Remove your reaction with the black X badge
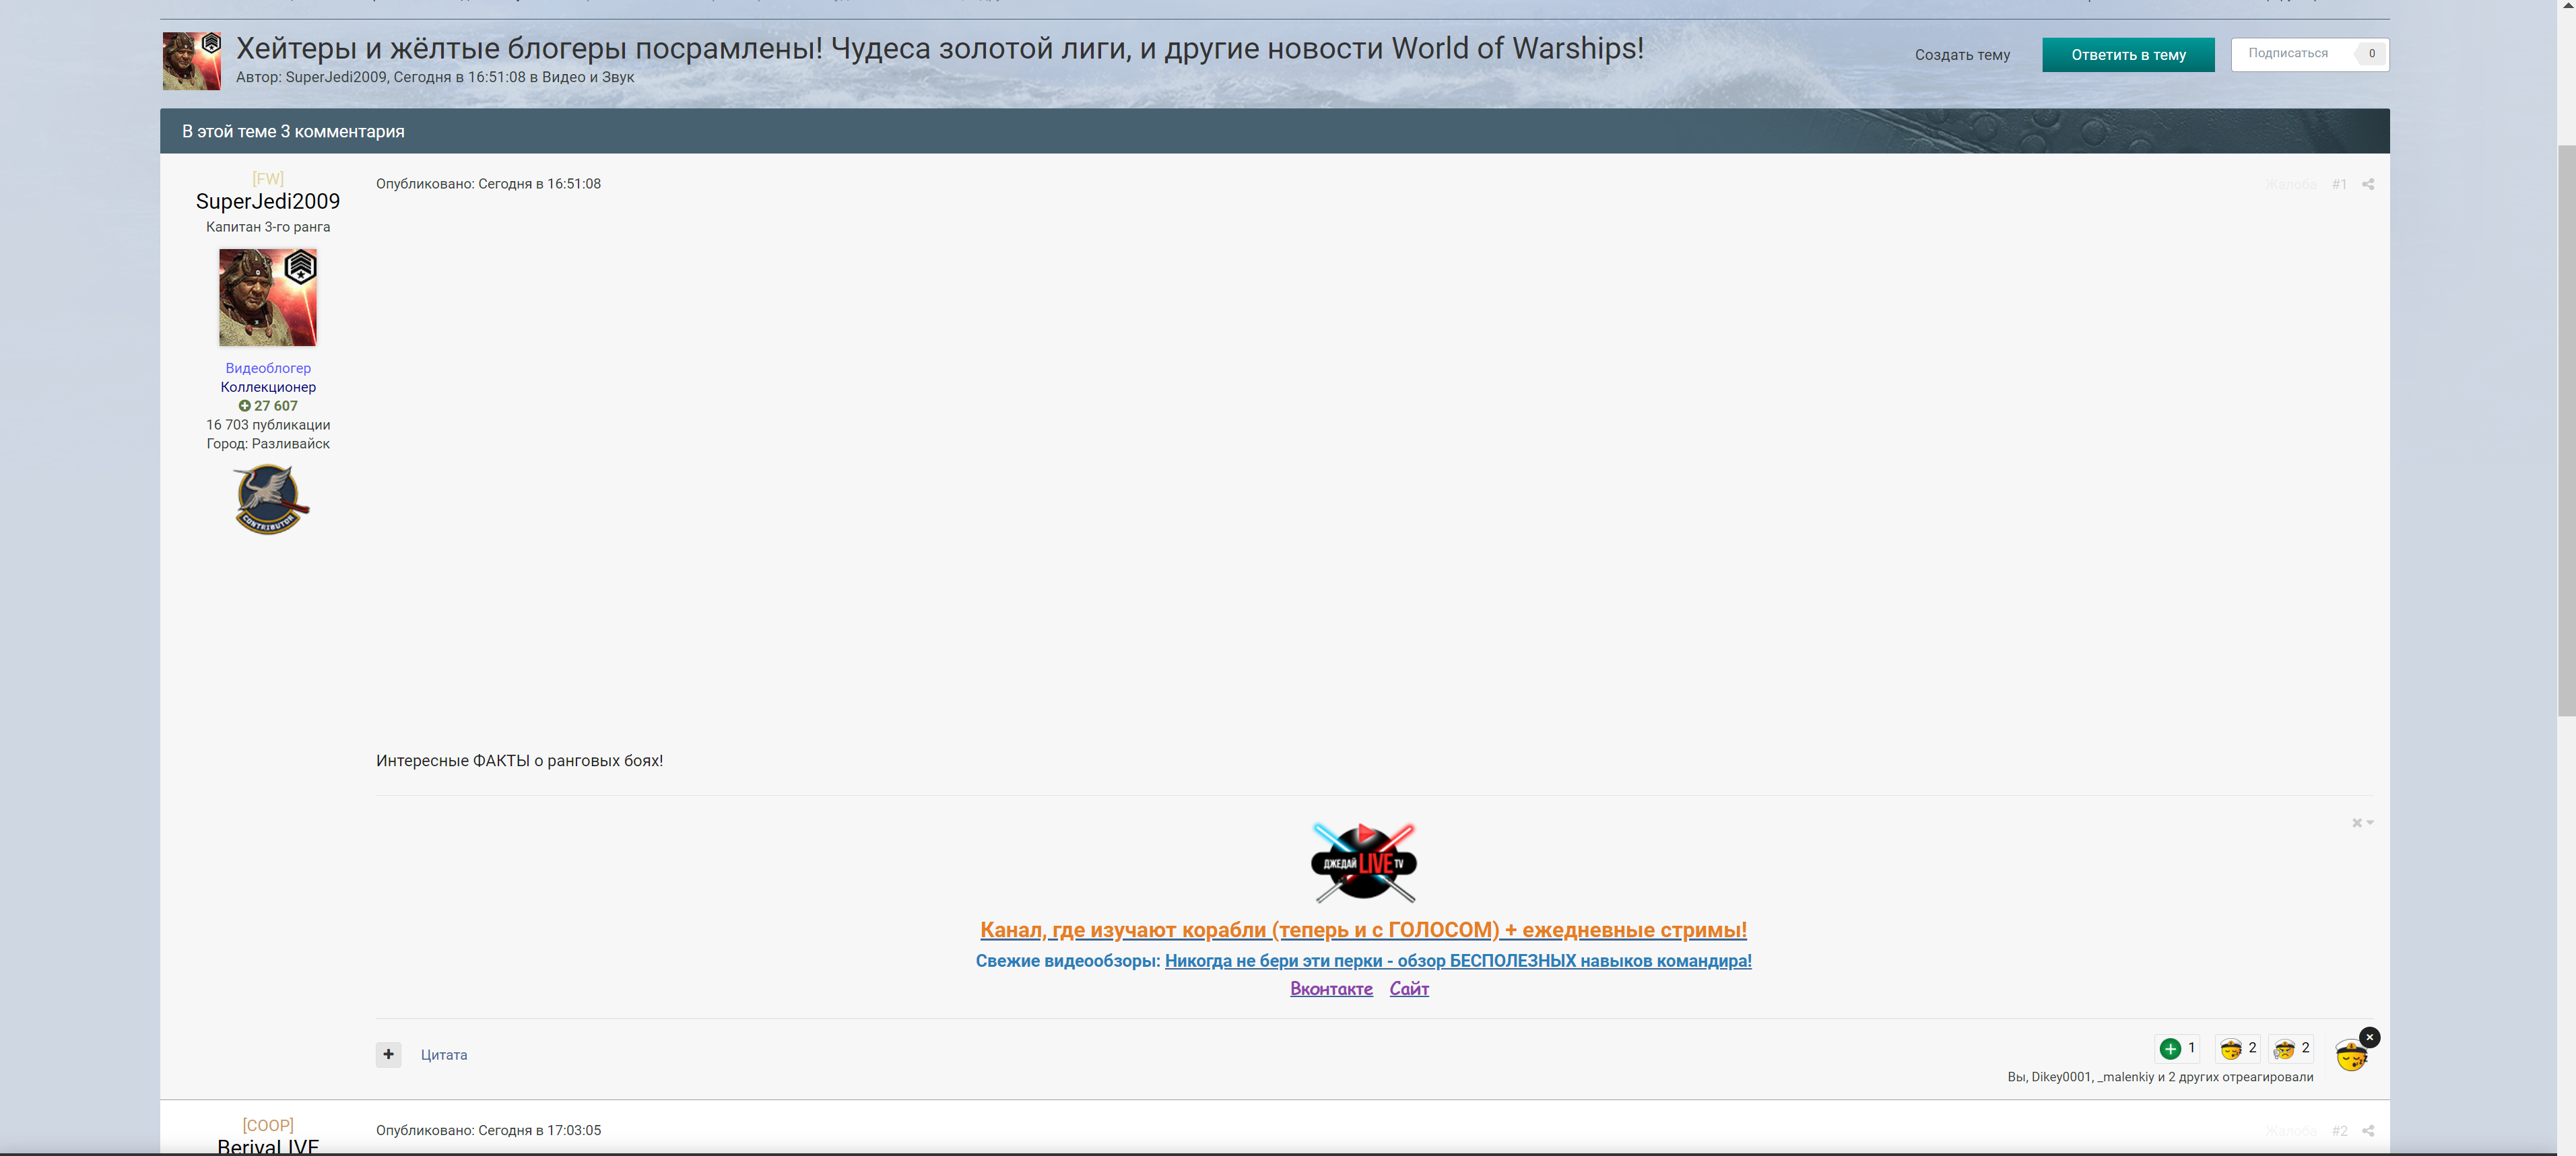2576x1156 pixels. [2369, 1037]
